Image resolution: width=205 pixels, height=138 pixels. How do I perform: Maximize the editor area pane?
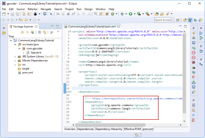click(185, 26)
